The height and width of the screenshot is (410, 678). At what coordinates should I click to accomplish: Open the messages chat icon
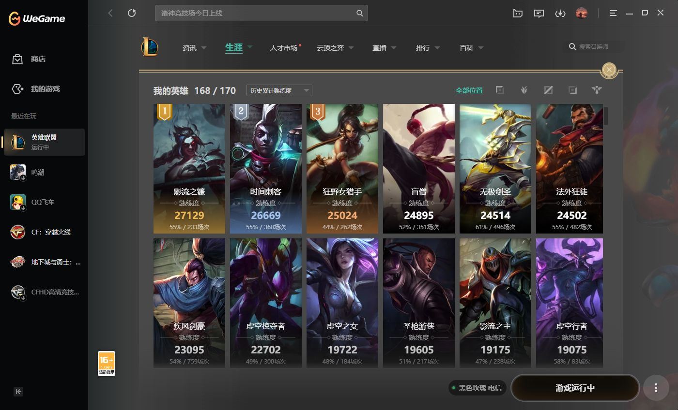539,13
